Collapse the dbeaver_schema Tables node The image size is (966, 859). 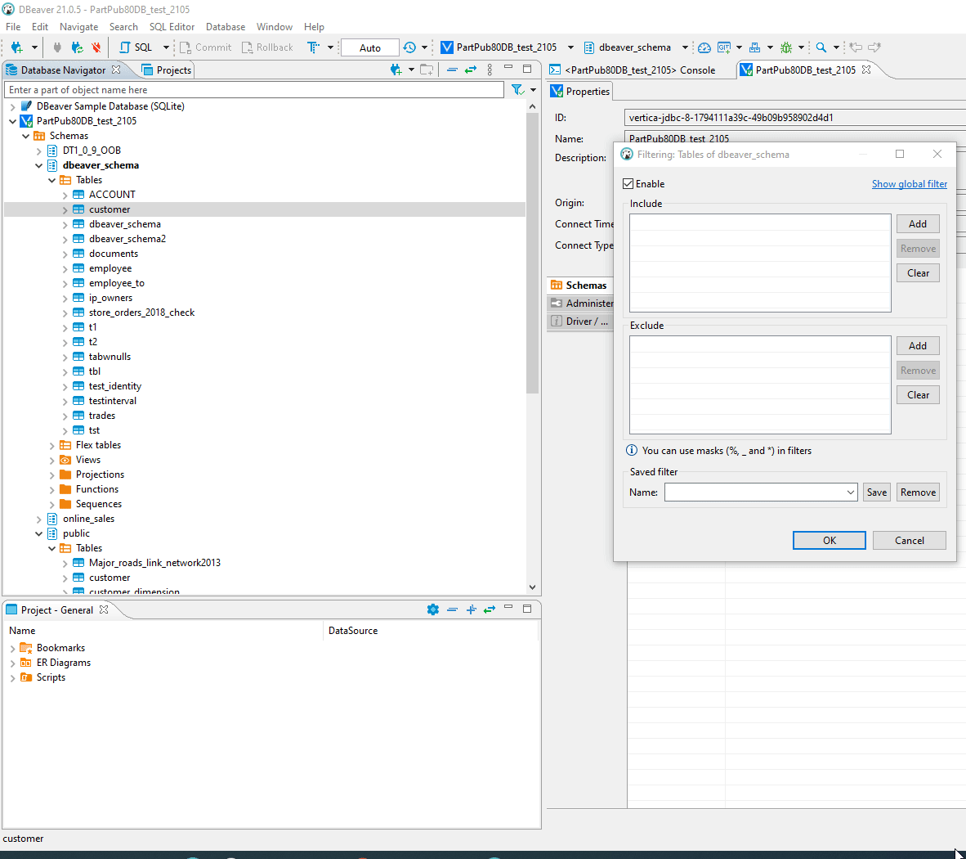[52, 179]
